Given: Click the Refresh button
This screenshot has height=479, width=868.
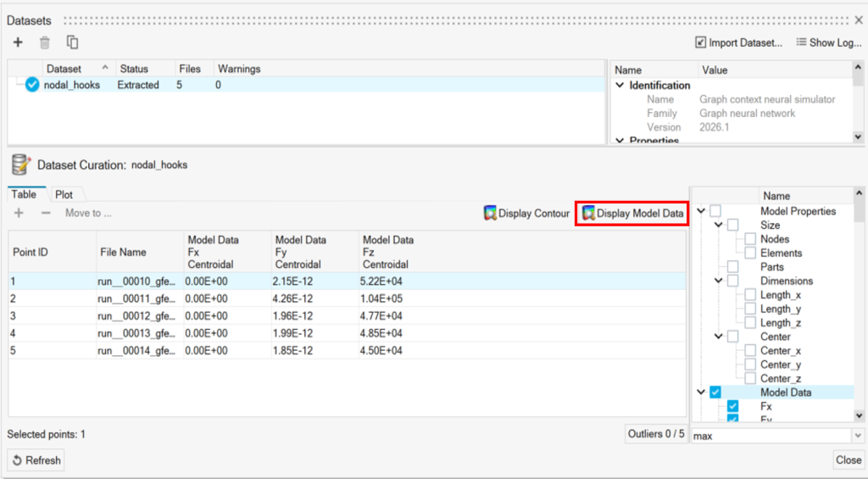Looking at the screenshot, I should (x=36, y=460).
